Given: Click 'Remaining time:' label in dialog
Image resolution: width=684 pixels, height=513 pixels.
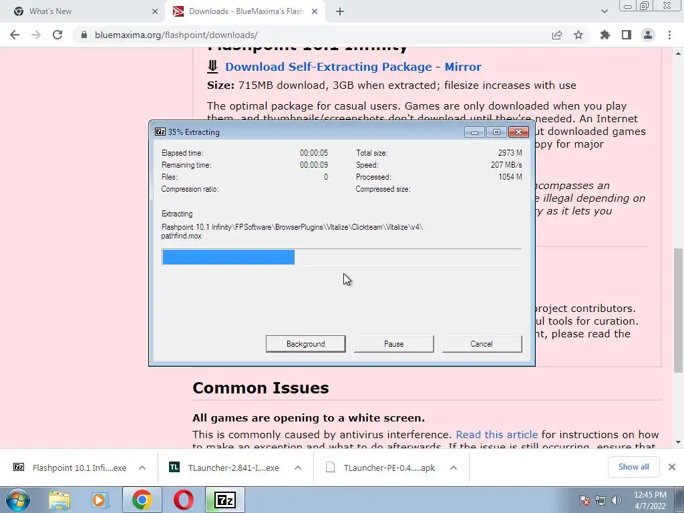Looking at the screenshot, I should [186, 166].
